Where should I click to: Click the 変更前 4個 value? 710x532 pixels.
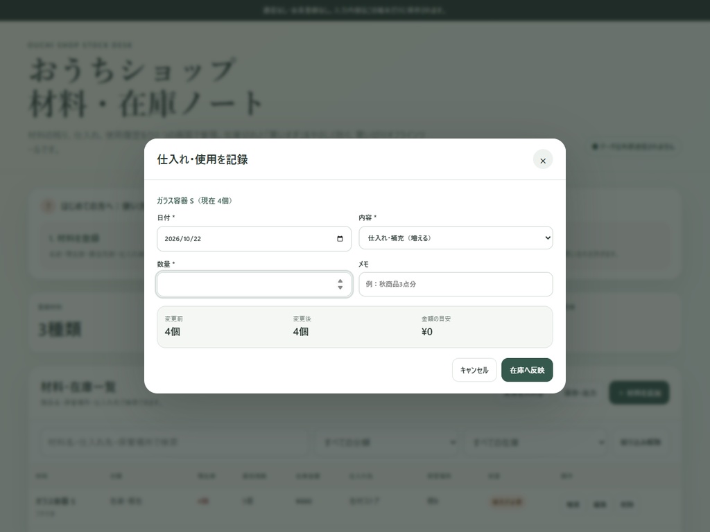coord(172,332)
